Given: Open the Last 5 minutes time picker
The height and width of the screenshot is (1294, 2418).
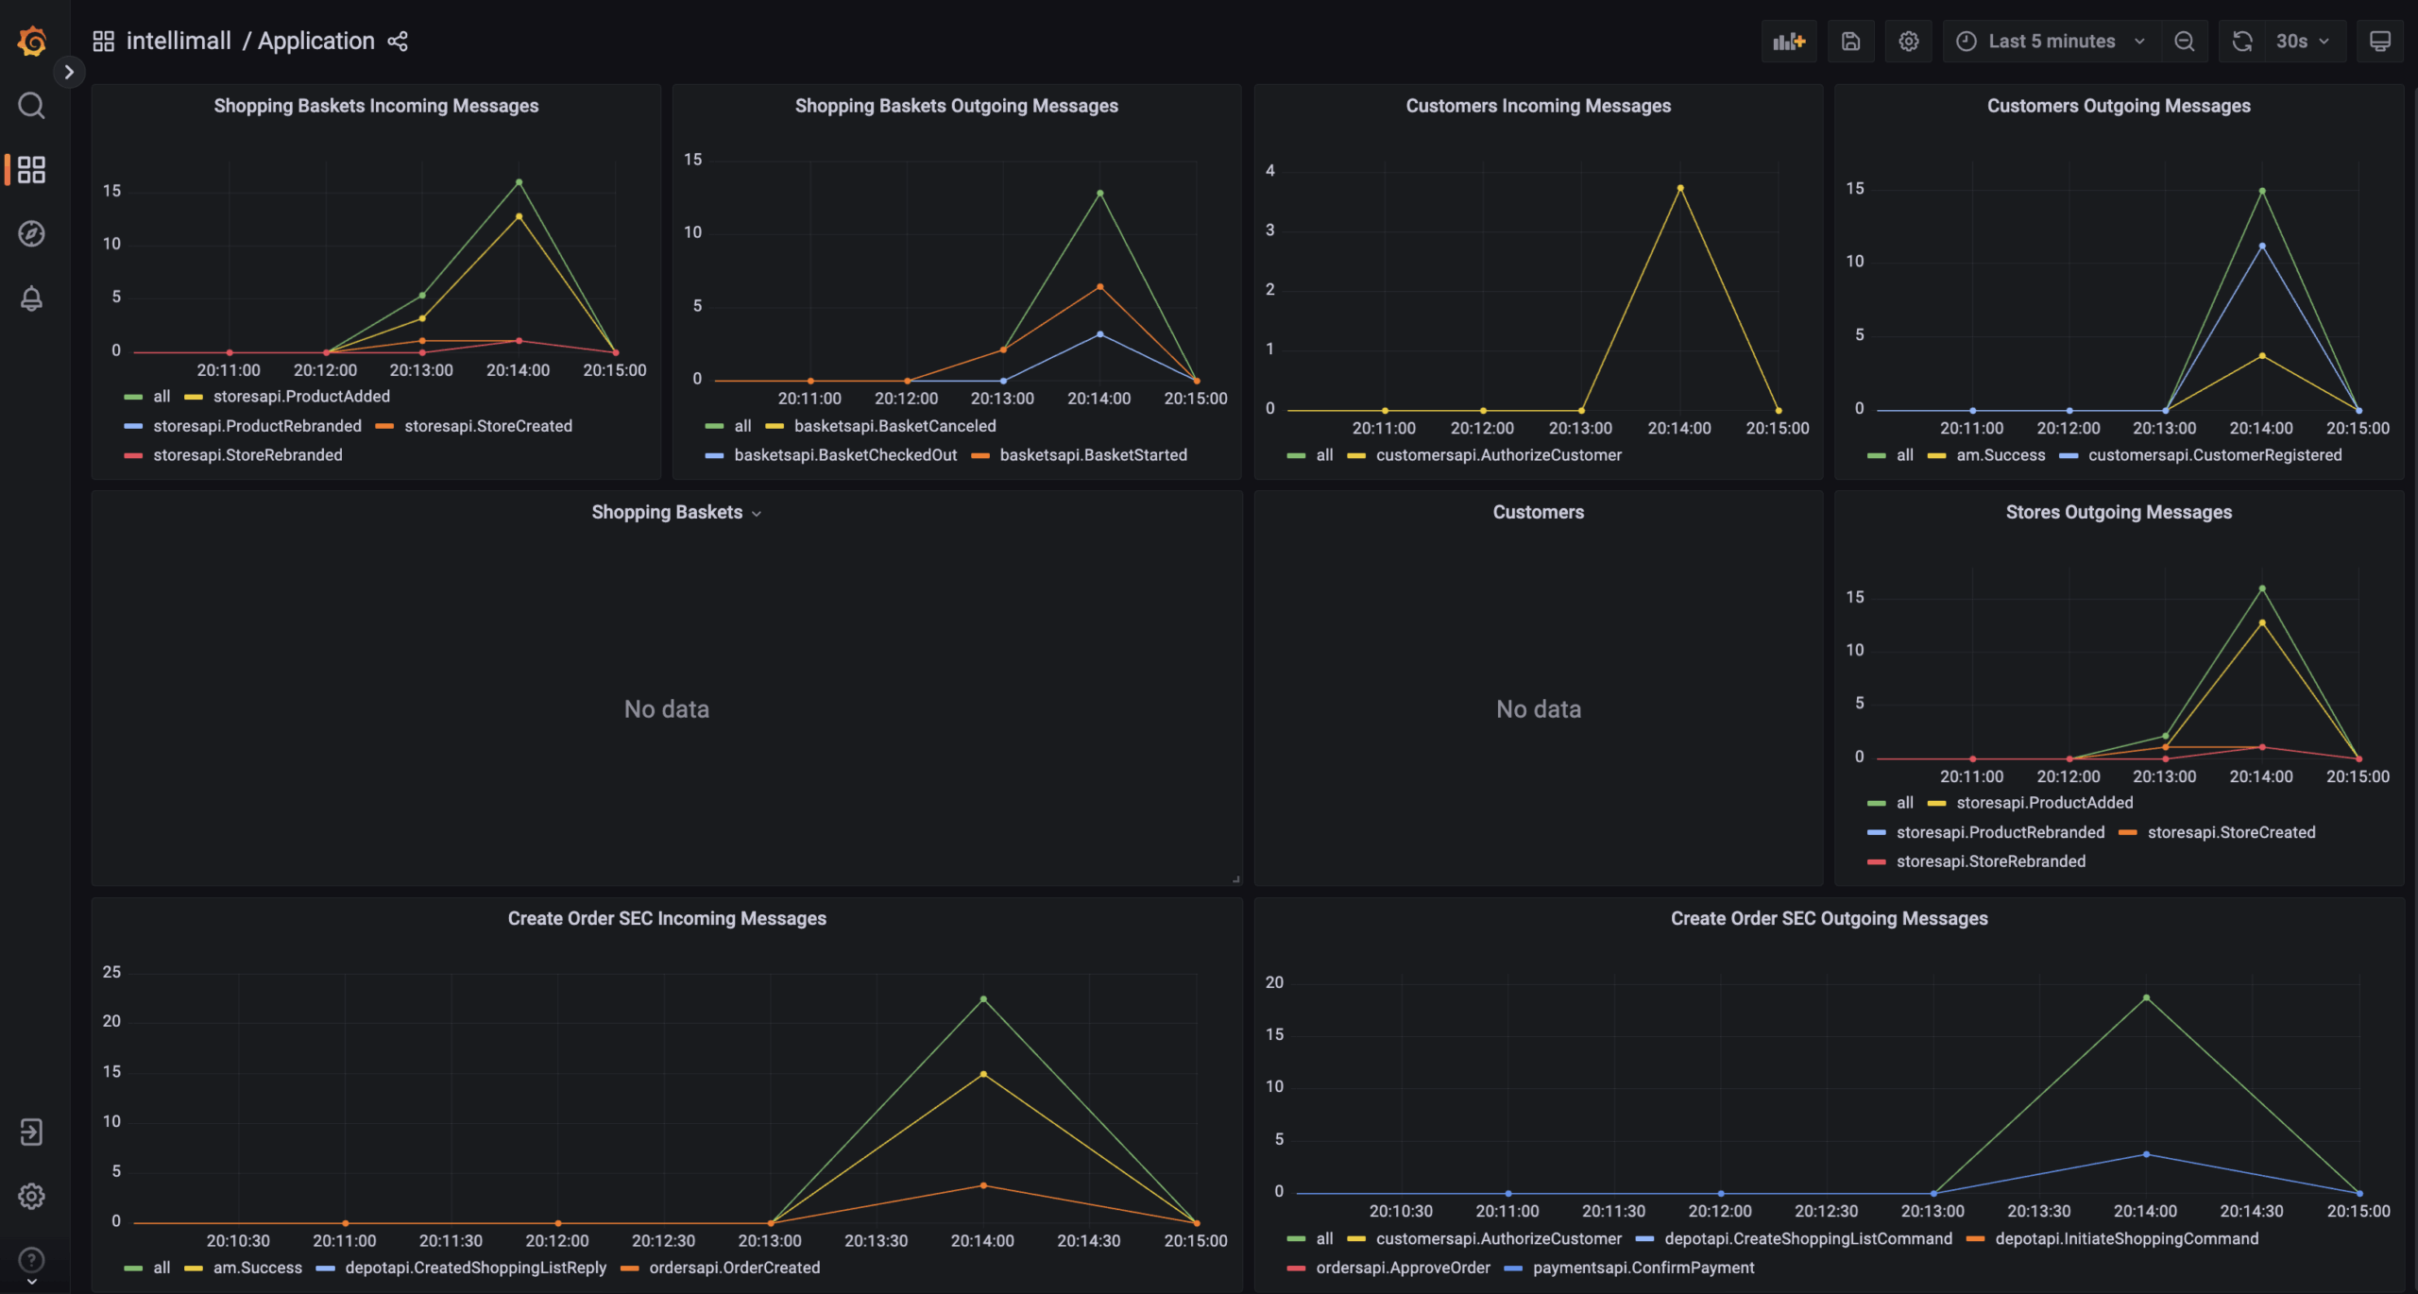Looking at the screenshot, I should point(2051,42).
